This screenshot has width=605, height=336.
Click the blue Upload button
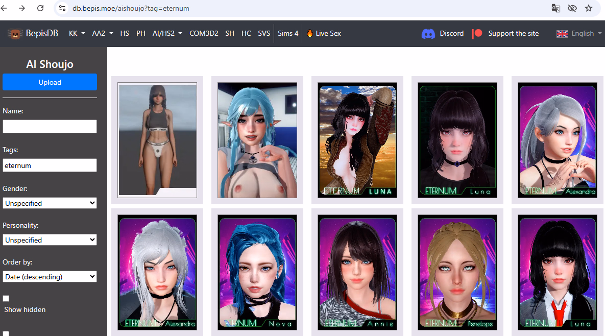[50, 82]
